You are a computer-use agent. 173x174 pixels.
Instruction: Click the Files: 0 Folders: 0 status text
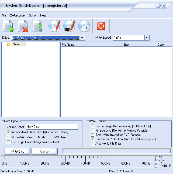(x=121, y=171)
